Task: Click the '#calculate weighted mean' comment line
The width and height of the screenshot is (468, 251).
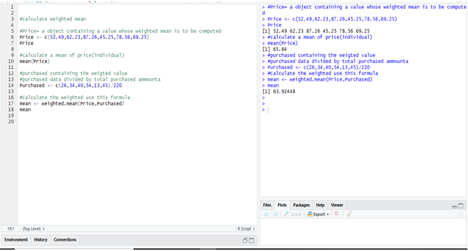Action: pos(53,19)
